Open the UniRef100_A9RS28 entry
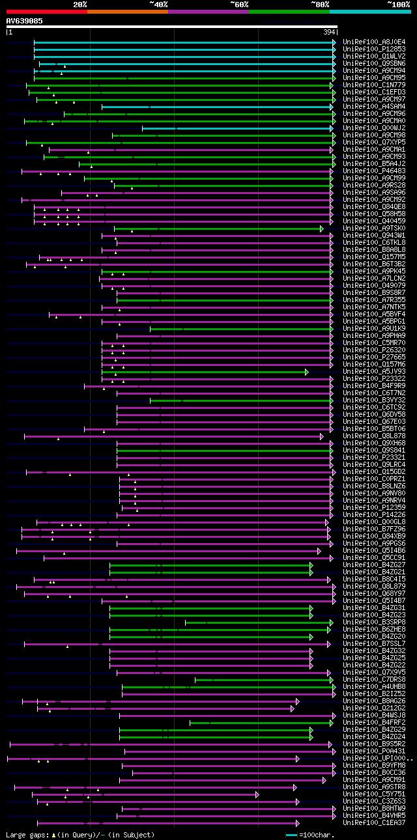This screenshot has width=417, height=840. point(373,185)
